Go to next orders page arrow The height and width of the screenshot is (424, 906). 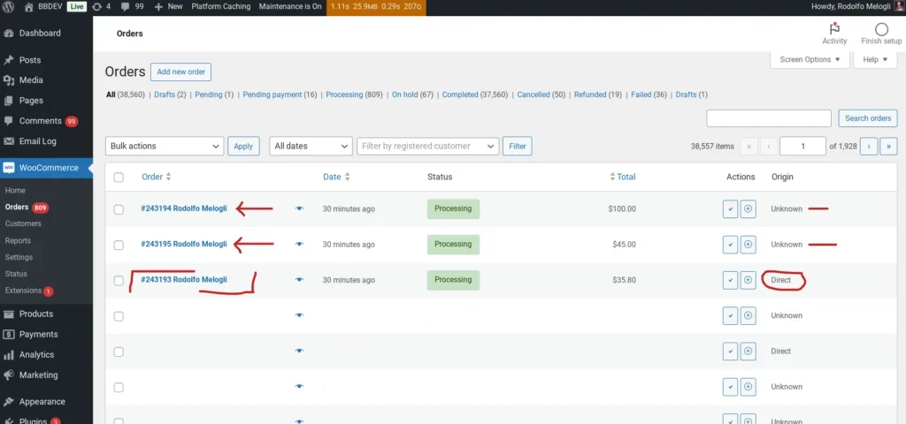tap(869, 147)
